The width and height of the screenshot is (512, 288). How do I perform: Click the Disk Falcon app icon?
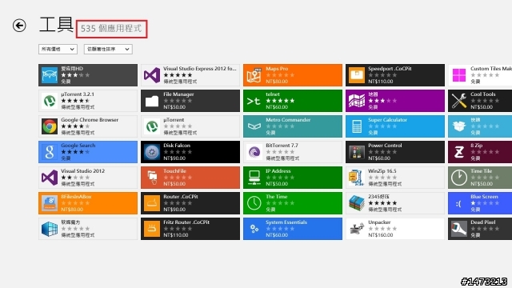[152, 152]
